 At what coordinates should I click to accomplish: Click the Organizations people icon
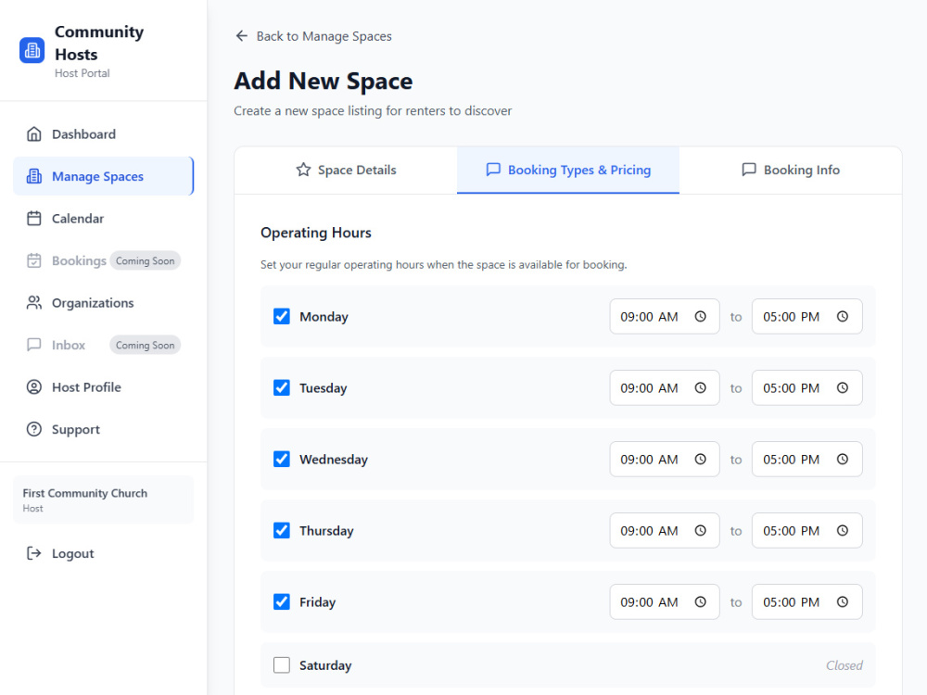[x=34, y=303]
